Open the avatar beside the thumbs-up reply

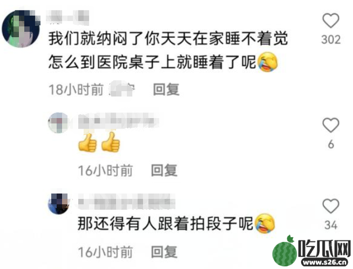58,123
